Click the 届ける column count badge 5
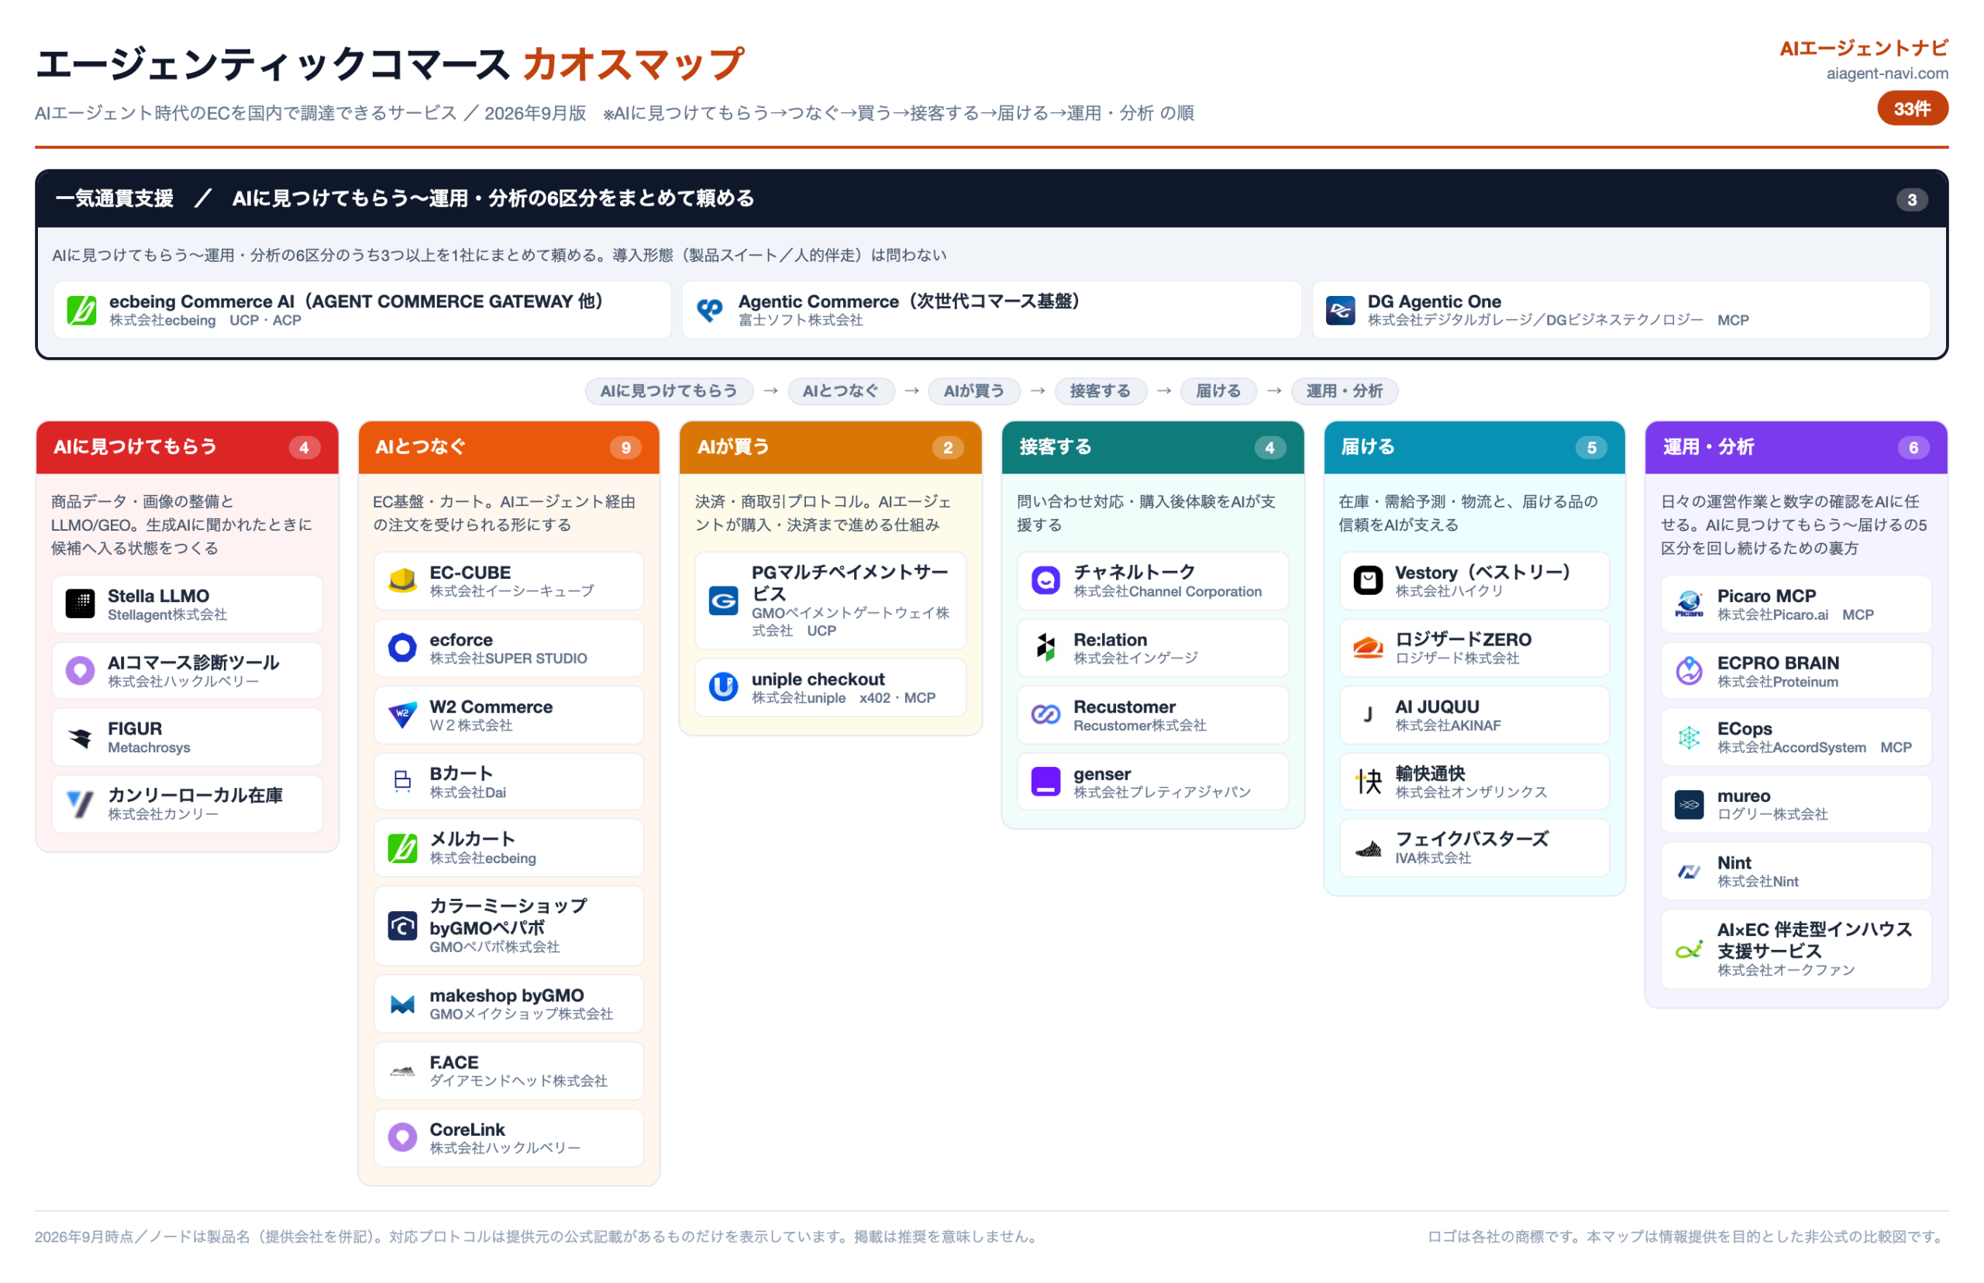 [x=1591, y=447]
